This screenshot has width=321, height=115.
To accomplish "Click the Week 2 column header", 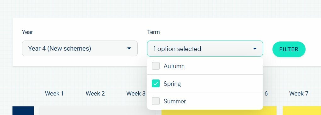I will tap(95, 94).
